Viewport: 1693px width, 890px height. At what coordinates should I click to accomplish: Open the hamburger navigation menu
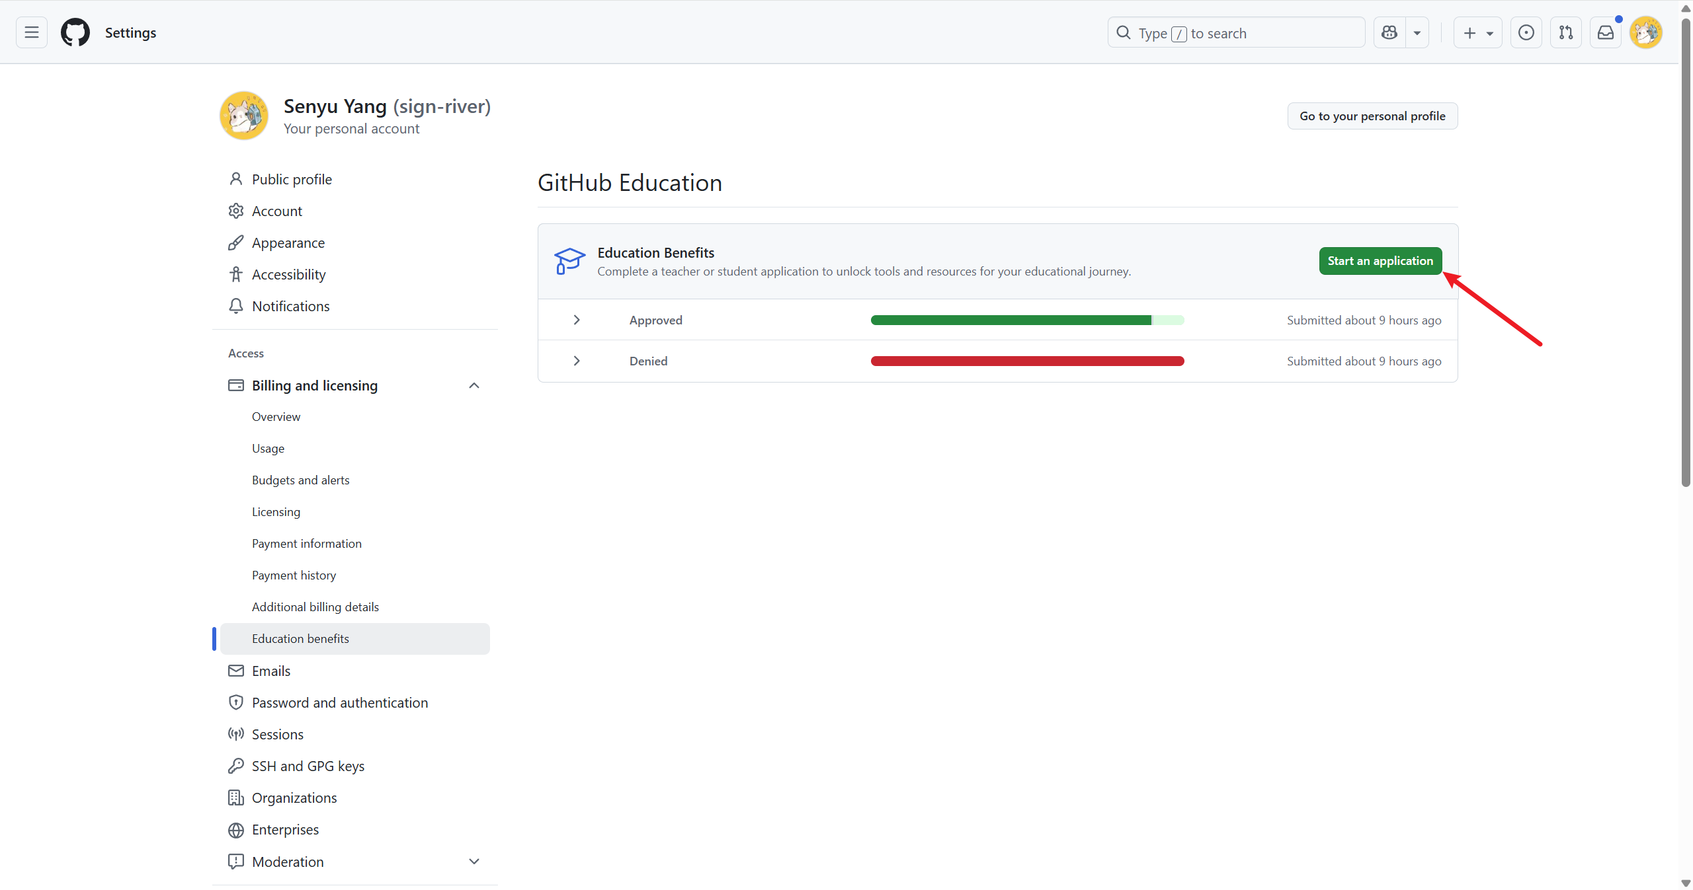tap(32, 32)
